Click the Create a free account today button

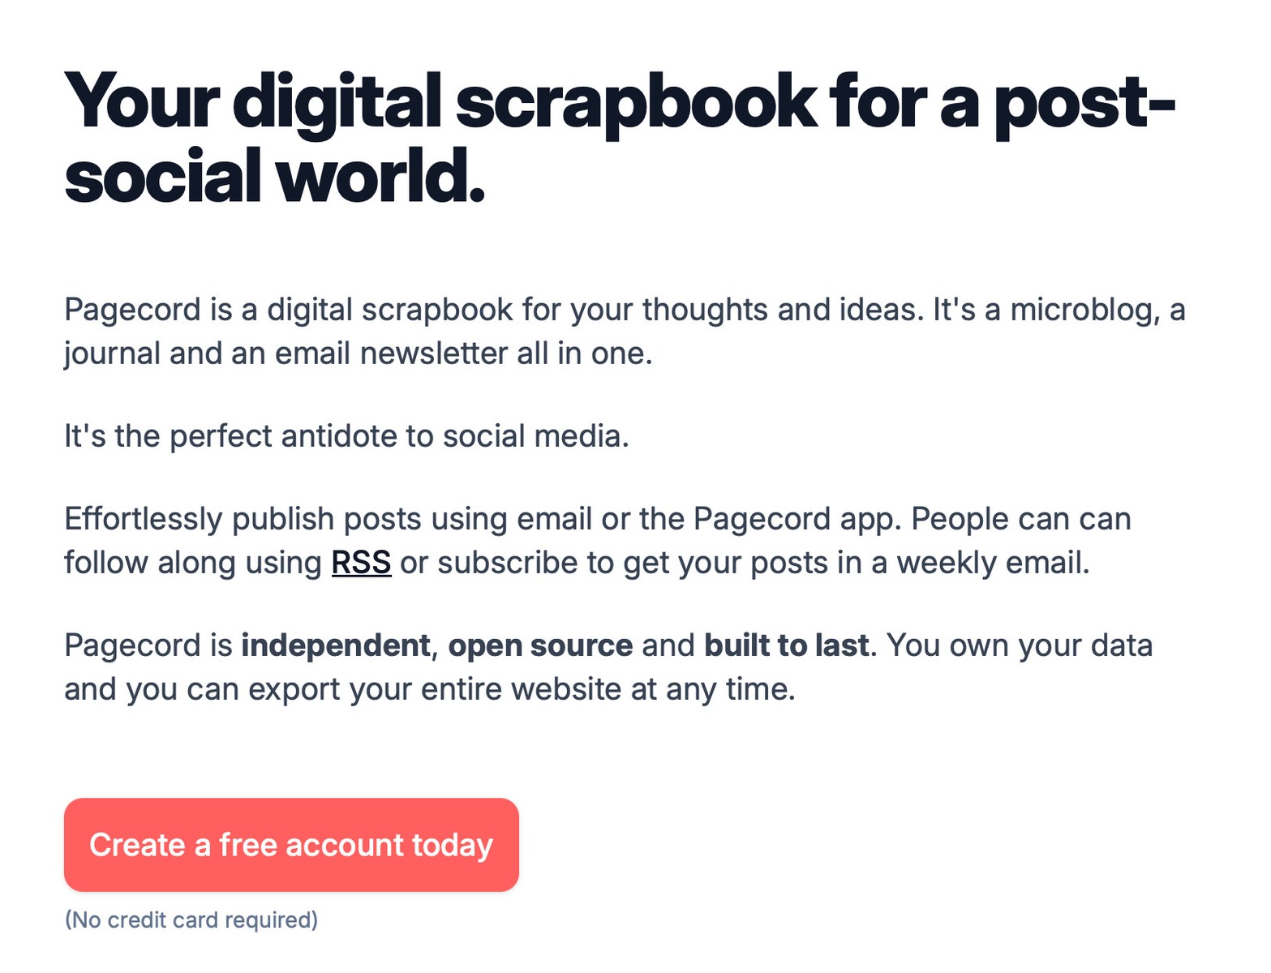click(x=291, y=845)
